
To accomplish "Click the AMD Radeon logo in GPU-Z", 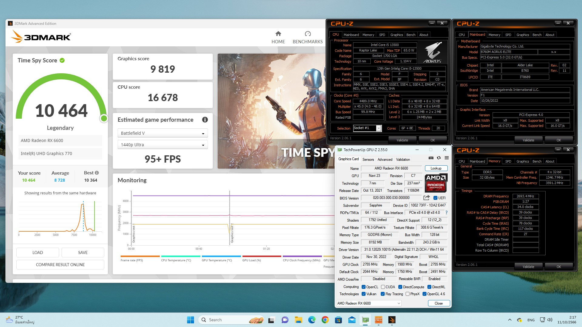I will tap(436, 183).
